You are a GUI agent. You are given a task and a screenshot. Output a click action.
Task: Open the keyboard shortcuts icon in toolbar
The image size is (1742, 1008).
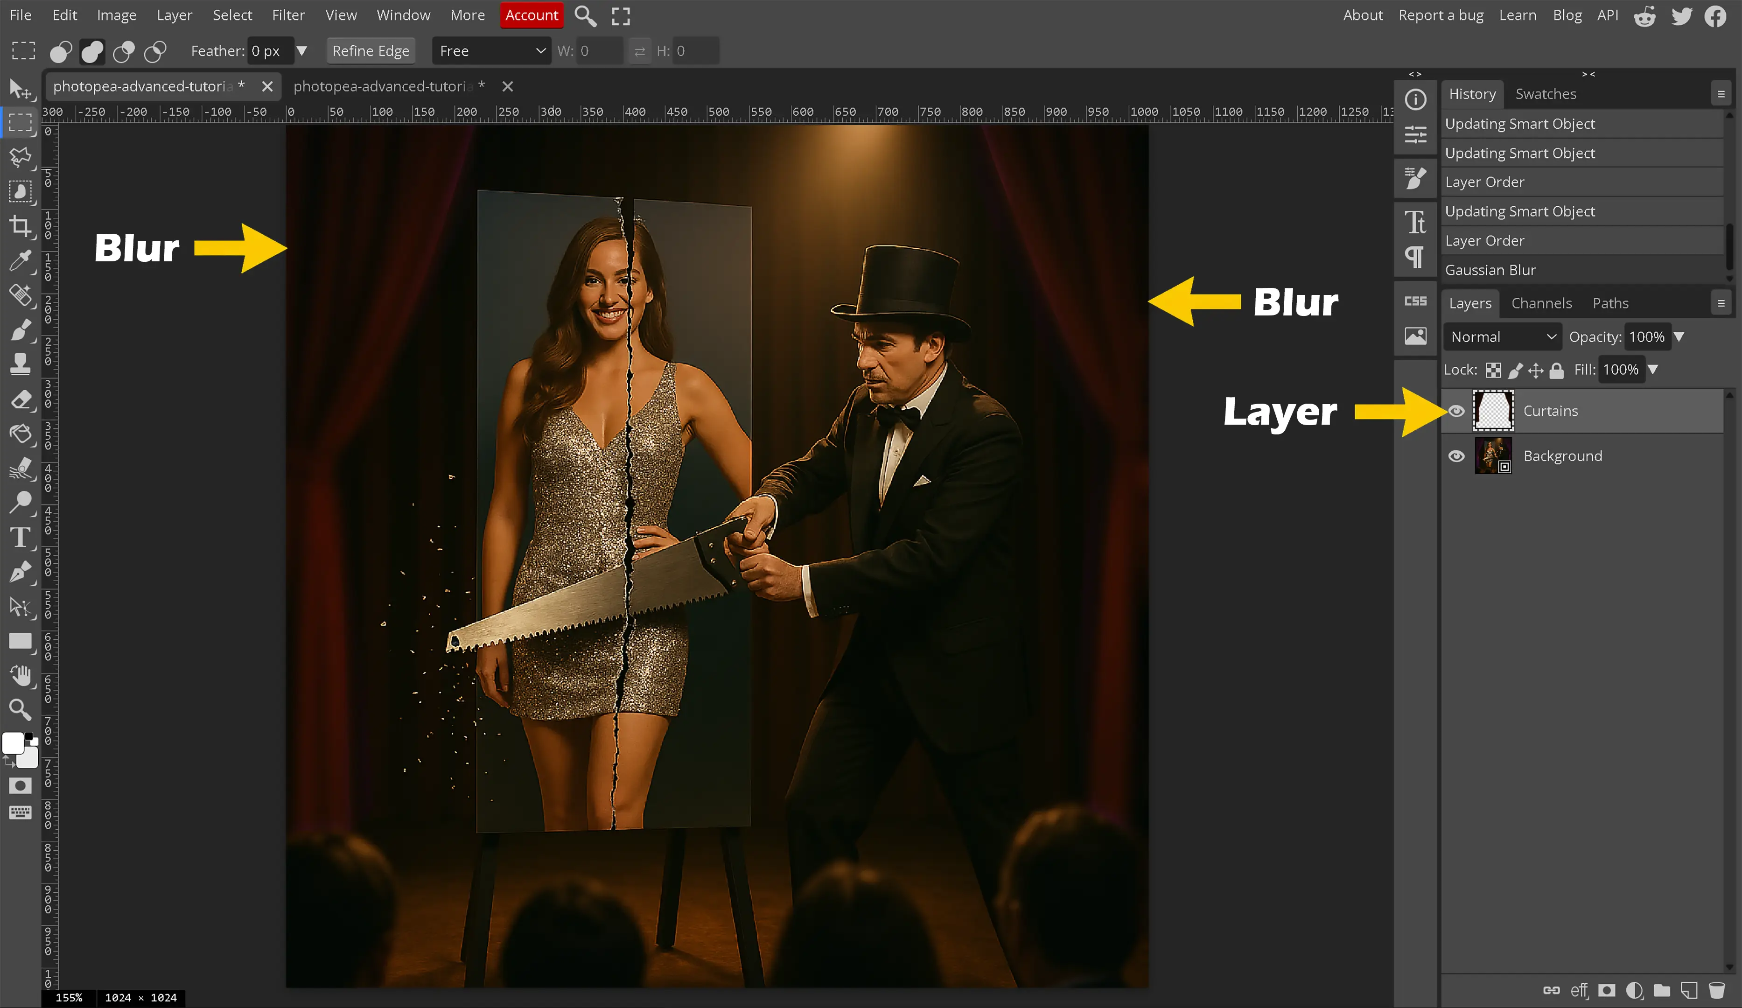20,812
